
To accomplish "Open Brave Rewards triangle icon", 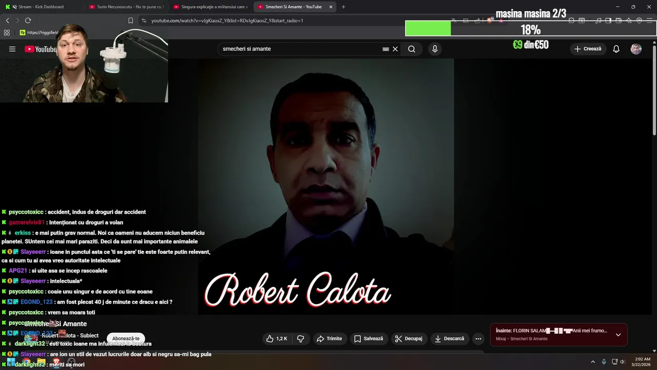I will pyautogui.click(x=501, y=21).
